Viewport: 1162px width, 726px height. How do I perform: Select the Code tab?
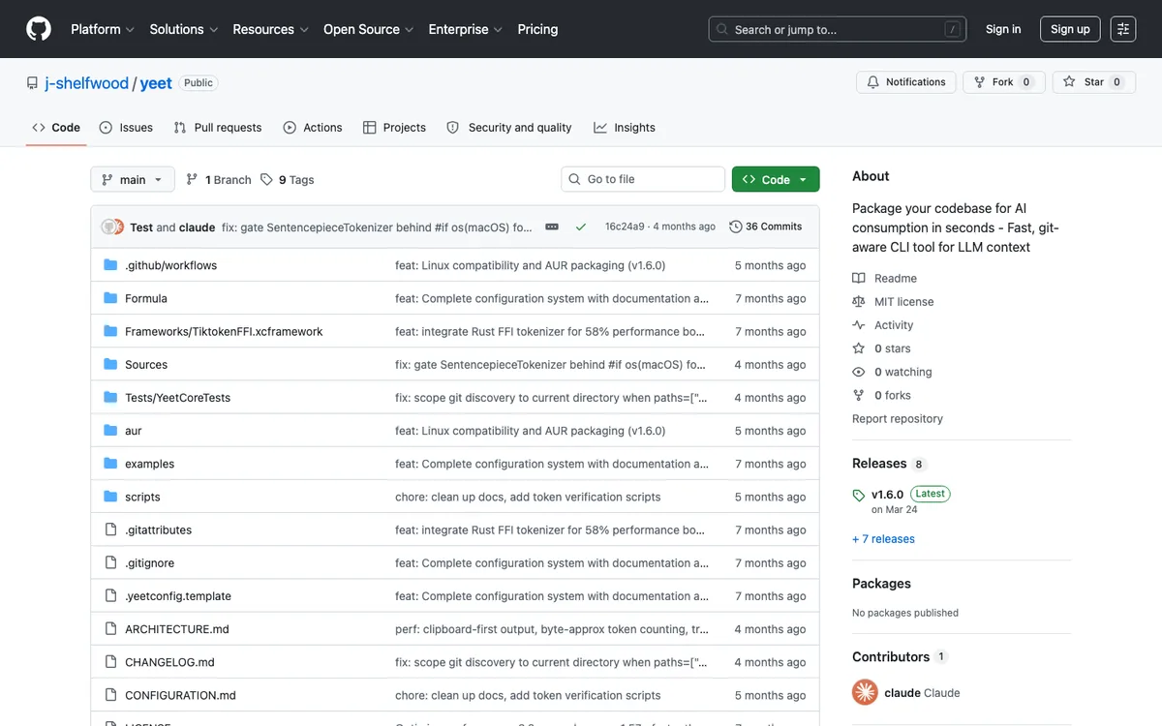pyautogui.click(x=56, y=128)
